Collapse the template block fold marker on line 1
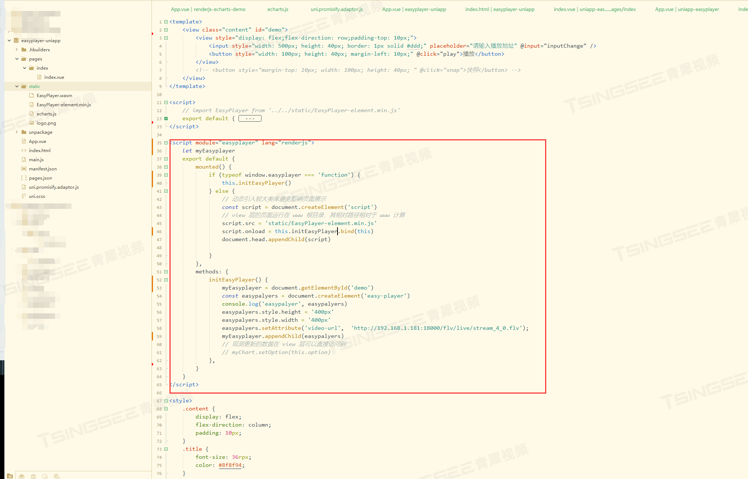This screenshot has height=479, width=748. pos(166,22)
